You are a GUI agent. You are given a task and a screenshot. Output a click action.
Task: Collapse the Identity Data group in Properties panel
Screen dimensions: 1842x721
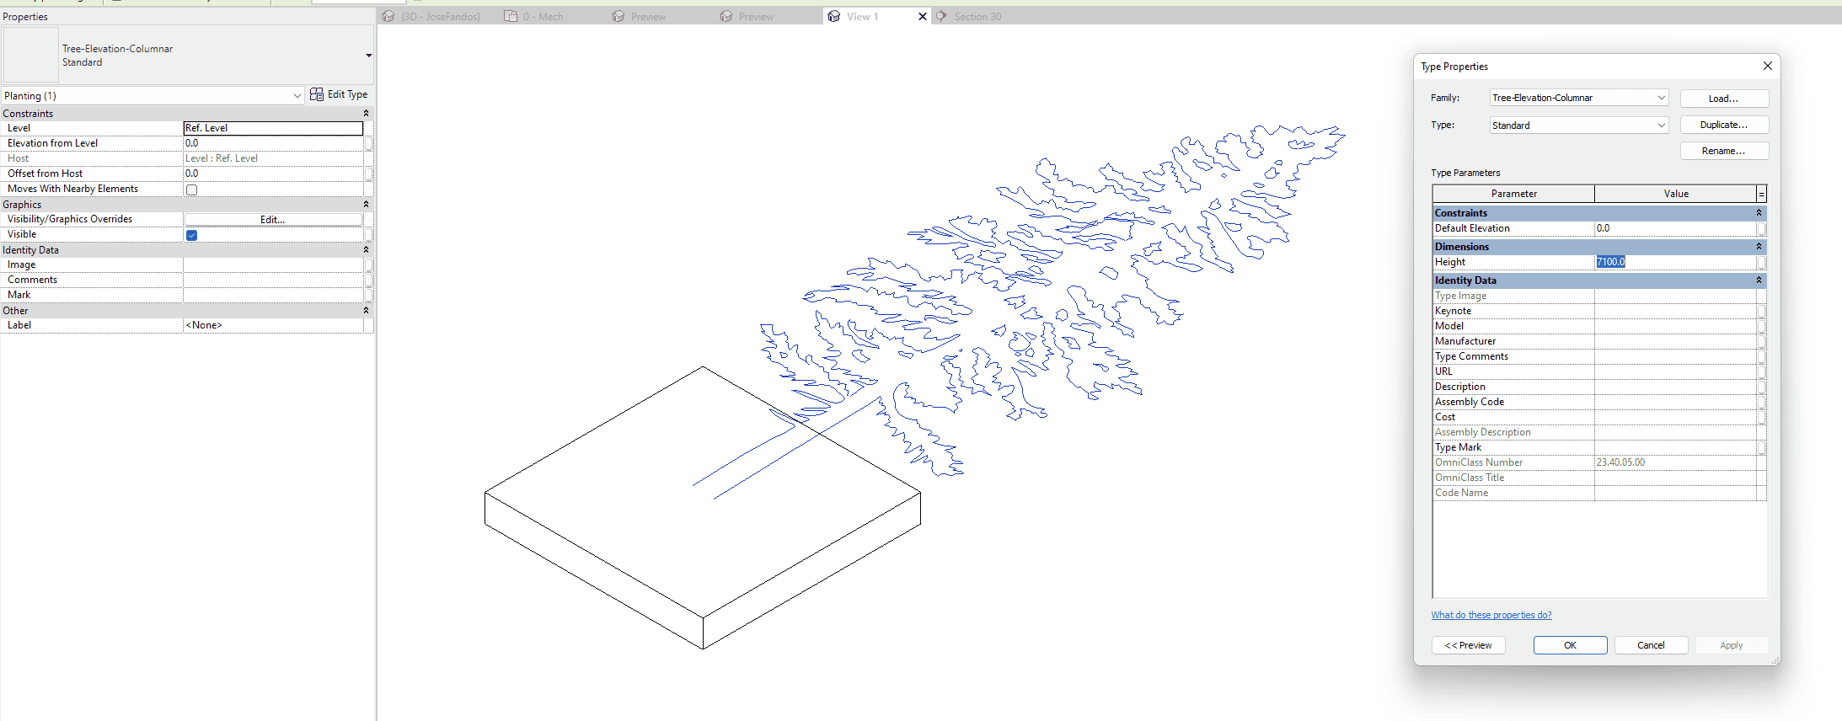coord(366,250)
